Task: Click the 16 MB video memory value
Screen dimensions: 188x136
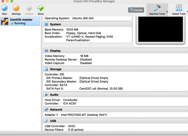Action: (x=84, y=56)
